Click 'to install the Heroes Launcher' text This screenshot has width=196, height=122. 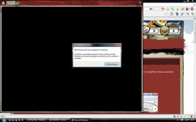(x=159, y=72)
